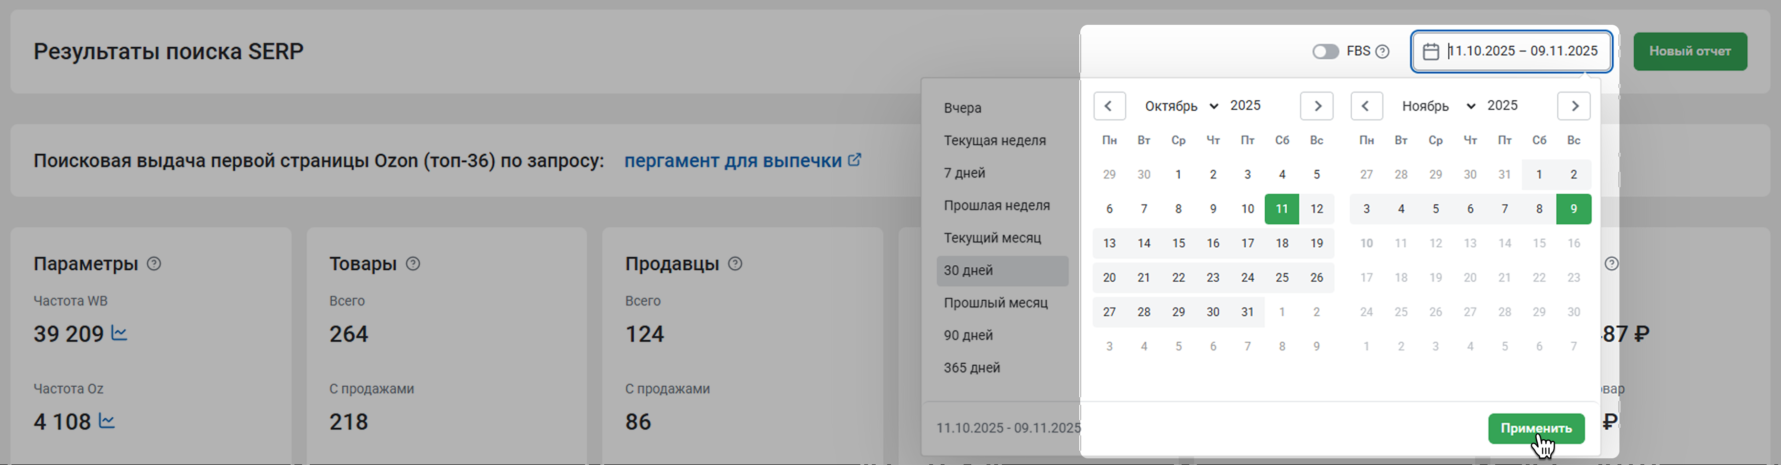
Task: Go to next month in November calendar
Action: pyautogui.click(x=1575, y=106)
